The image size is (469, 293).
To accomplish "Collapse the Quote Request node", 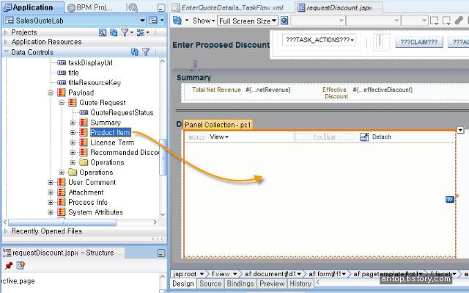I will [62, 103].
